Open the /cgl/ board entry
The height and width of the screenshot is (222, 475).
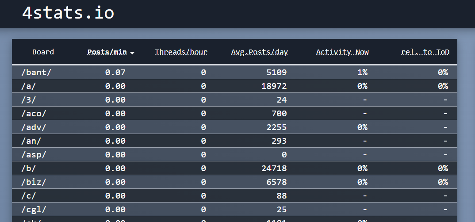click(34, 209)
